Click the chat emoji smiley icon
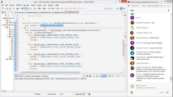This screenshot has height=97, width=173. click(132, 92)
